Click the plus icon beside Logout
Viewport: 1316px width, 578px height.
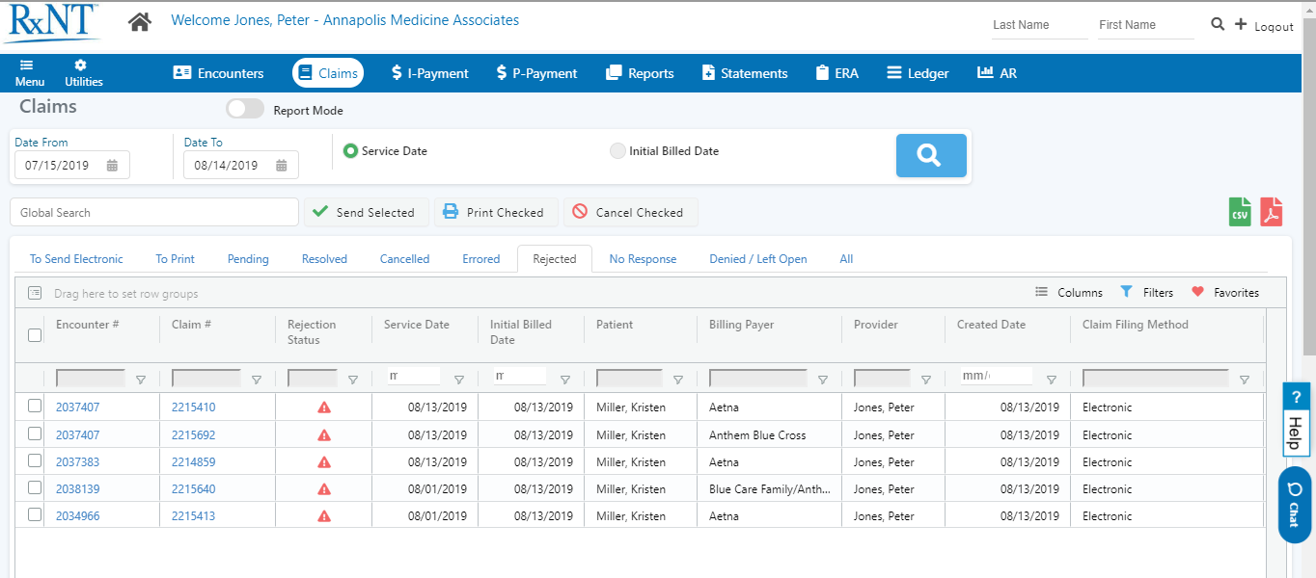click(x=1241, y=24)
